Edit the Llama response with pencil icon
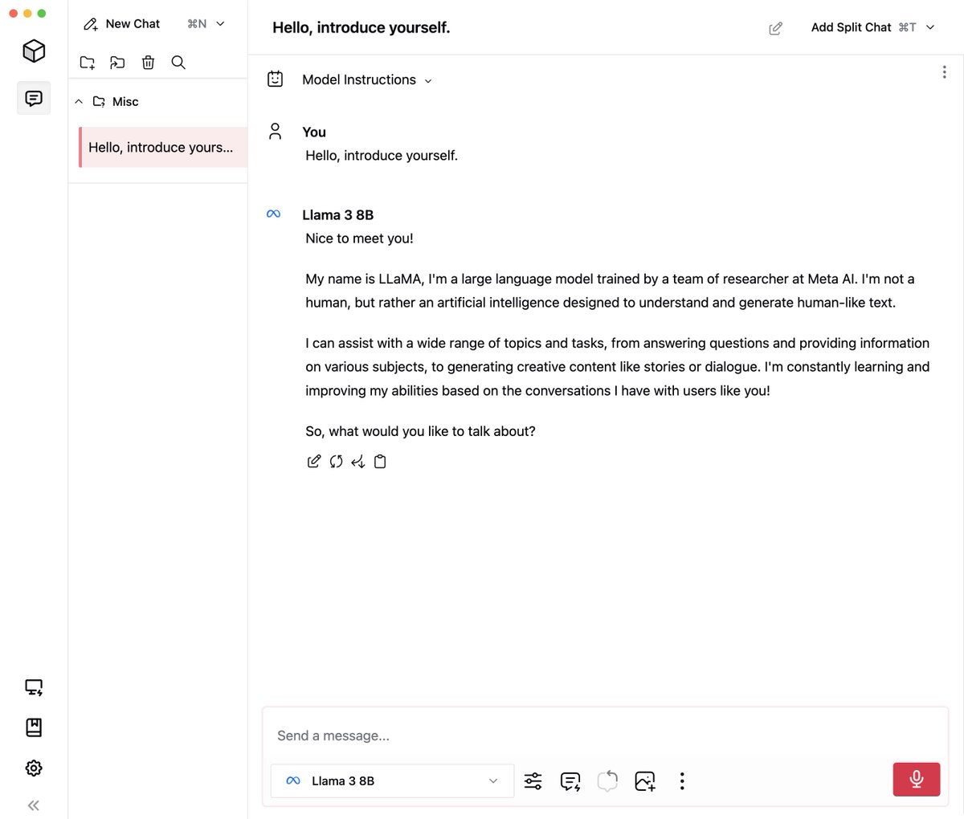Screen dimensions: 964x819 (x=314, y=461)
